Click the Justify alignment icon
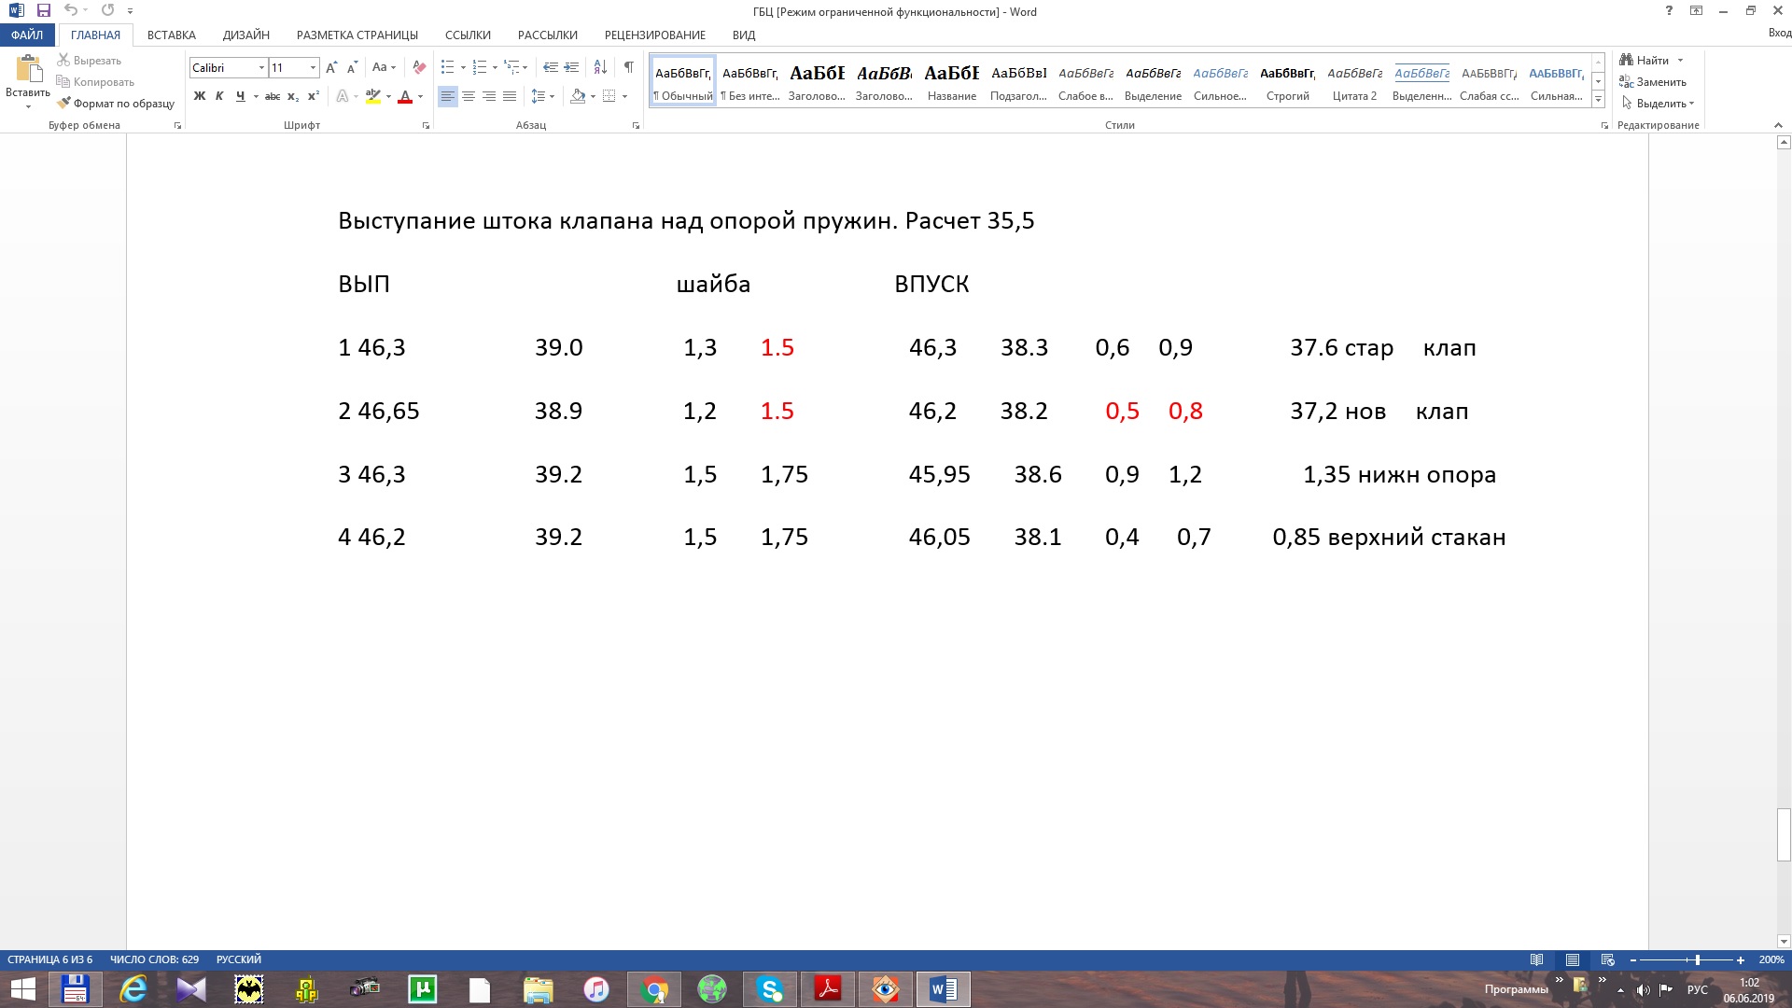The height and width of the screenshot is (1008, 1792). (x=510, y=96)
